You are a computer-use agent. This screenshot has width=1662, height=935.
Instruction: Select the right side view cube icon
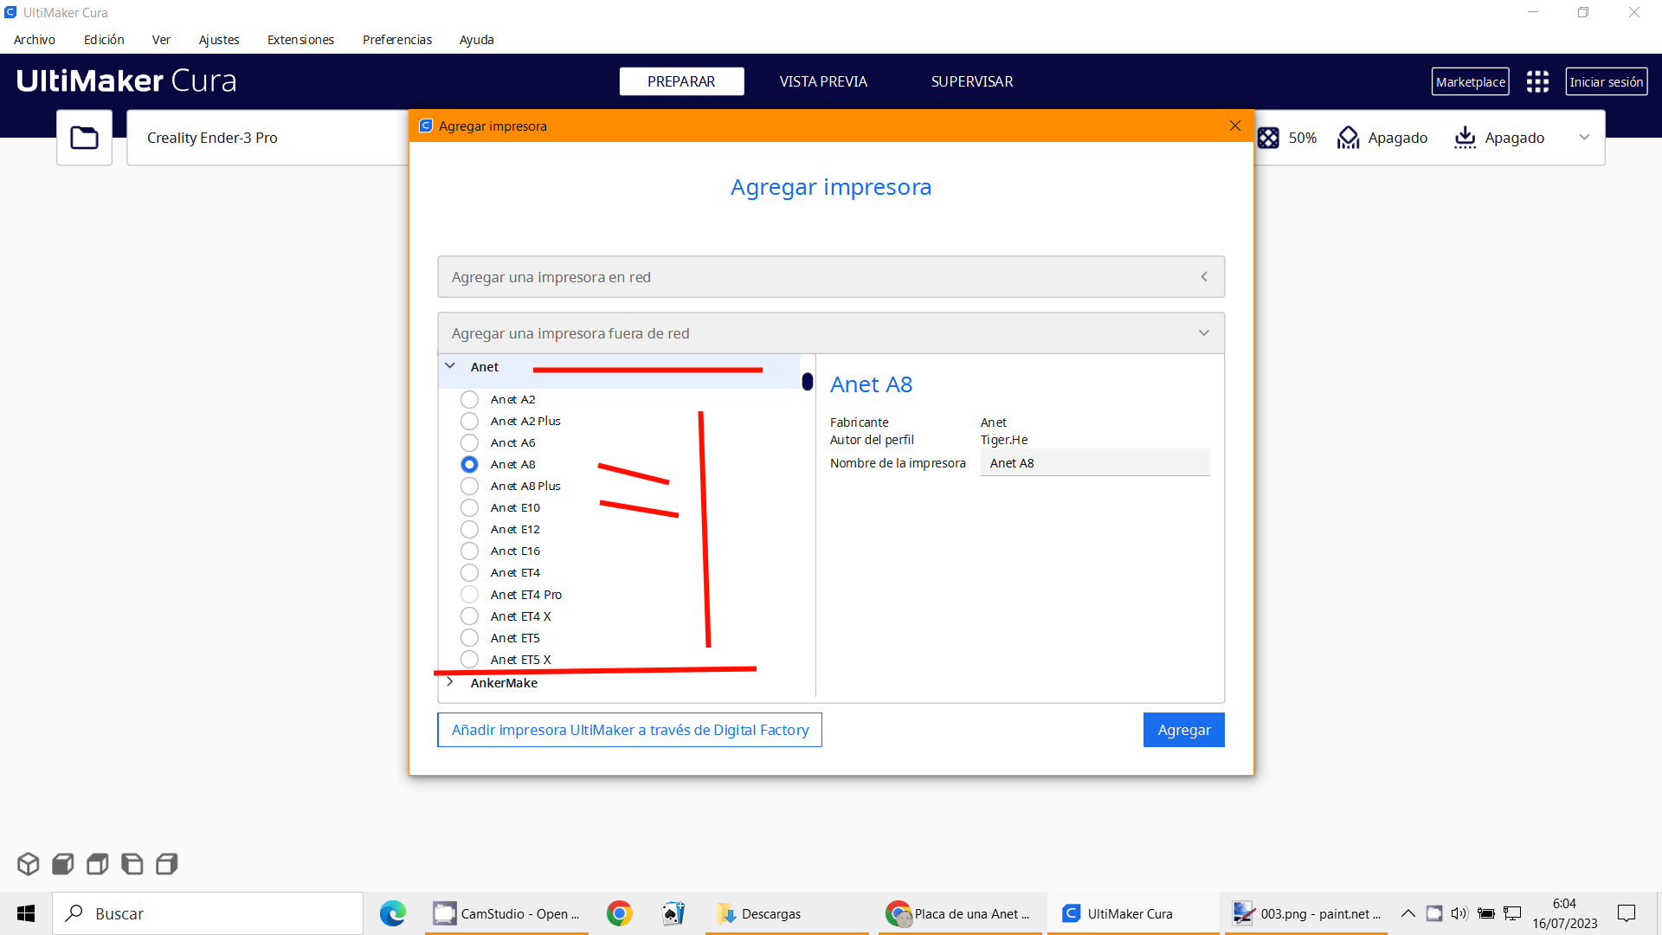point(166,863)
